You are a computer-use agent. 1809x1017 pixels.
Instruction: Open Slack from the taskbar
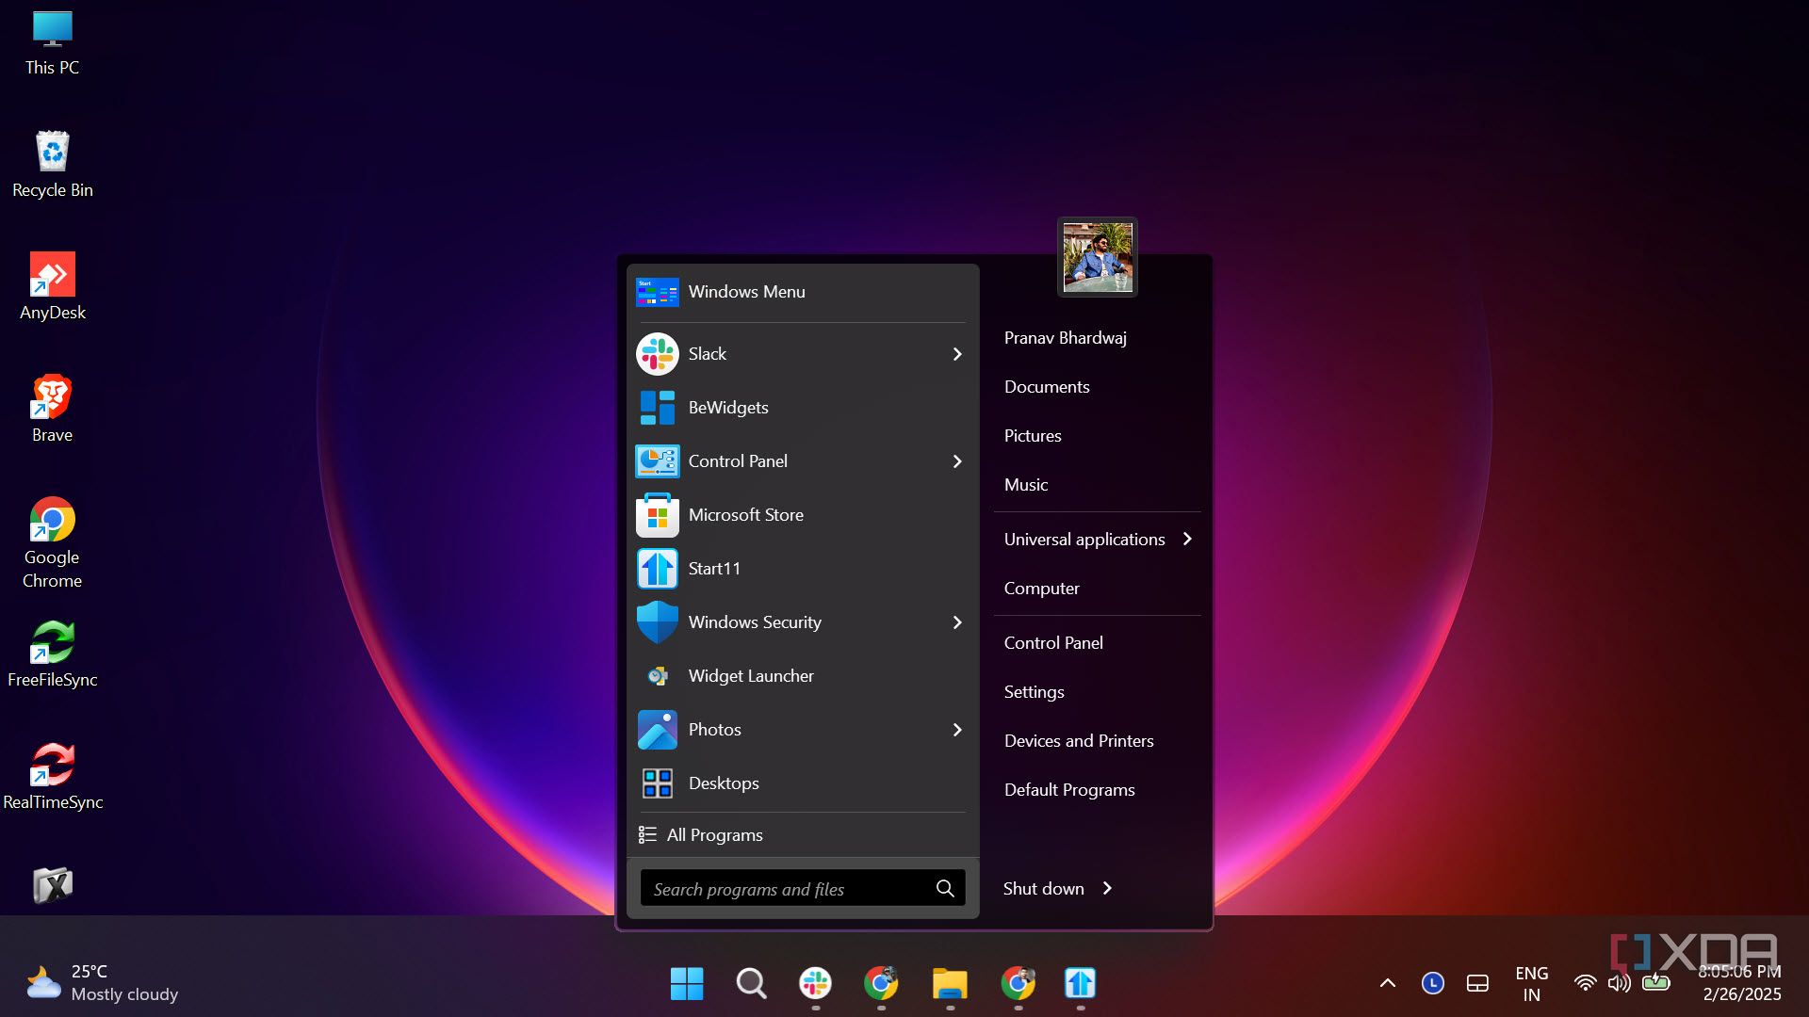pos(815,984)
